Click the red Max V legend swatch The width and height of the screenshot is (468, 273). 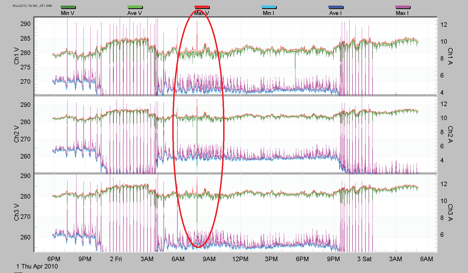[202, 6]
